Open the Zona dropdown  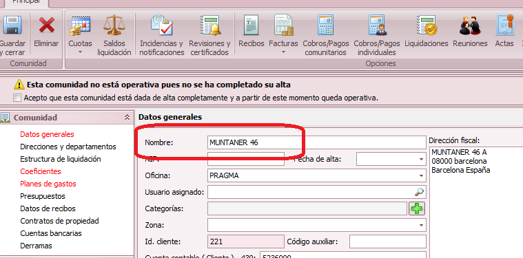coord(421,225)
